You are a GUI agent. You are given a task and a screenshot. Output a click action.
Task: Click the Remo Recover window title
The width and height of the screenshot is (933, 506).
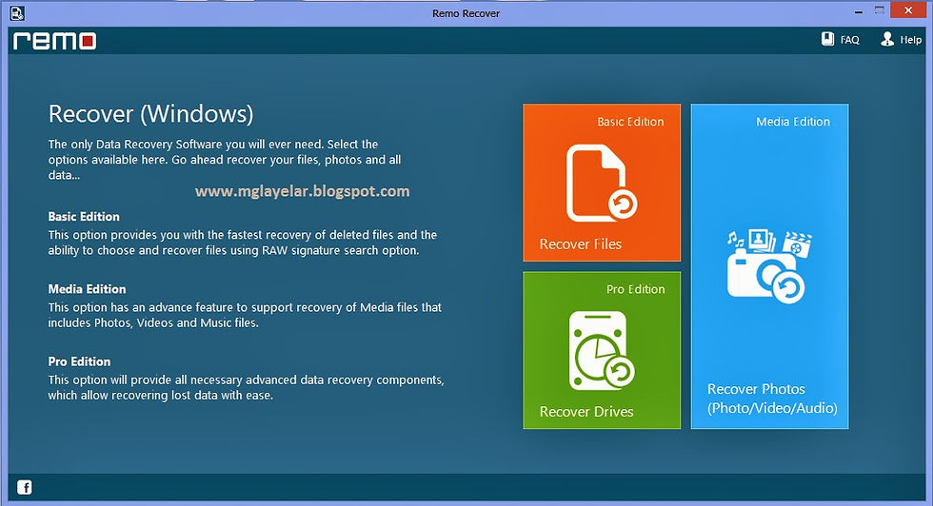[x=466, y=13]
